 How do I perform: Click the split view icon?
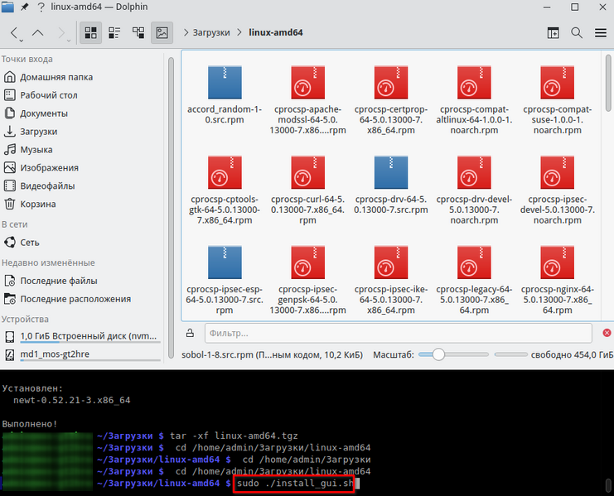click(553, 33)
